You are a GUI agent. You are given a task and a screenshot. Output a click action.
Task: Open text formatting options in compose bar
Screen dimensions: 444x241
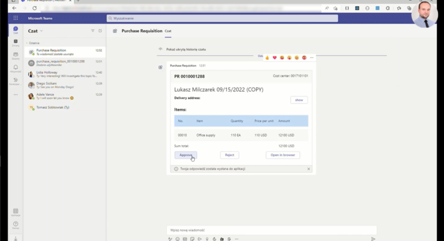170,239
